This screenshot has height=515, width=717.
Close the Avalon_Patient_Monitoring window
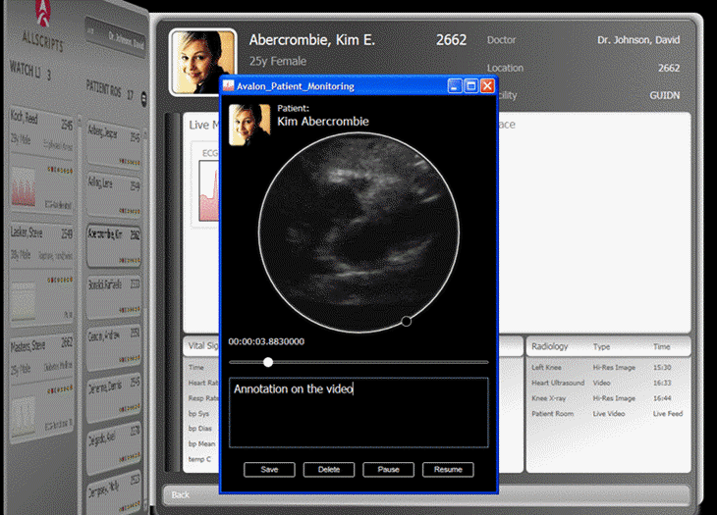[487, 86]
